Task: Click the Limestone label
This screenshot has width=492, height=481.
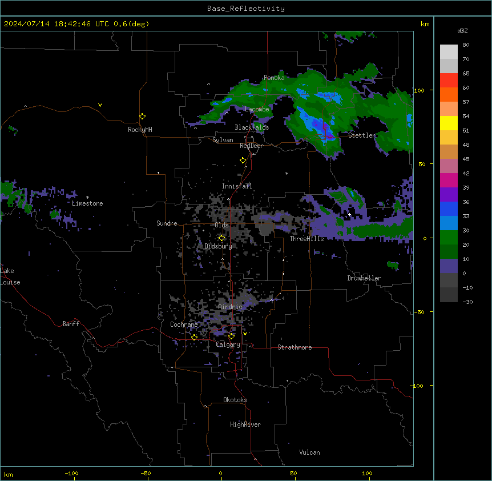Action: (87, 203)
